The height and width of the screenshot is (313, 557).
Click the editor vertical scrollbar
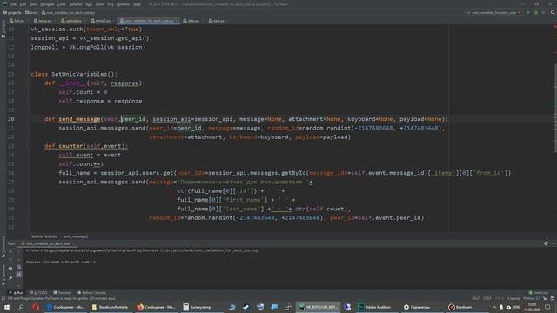(x=554, y=108)
